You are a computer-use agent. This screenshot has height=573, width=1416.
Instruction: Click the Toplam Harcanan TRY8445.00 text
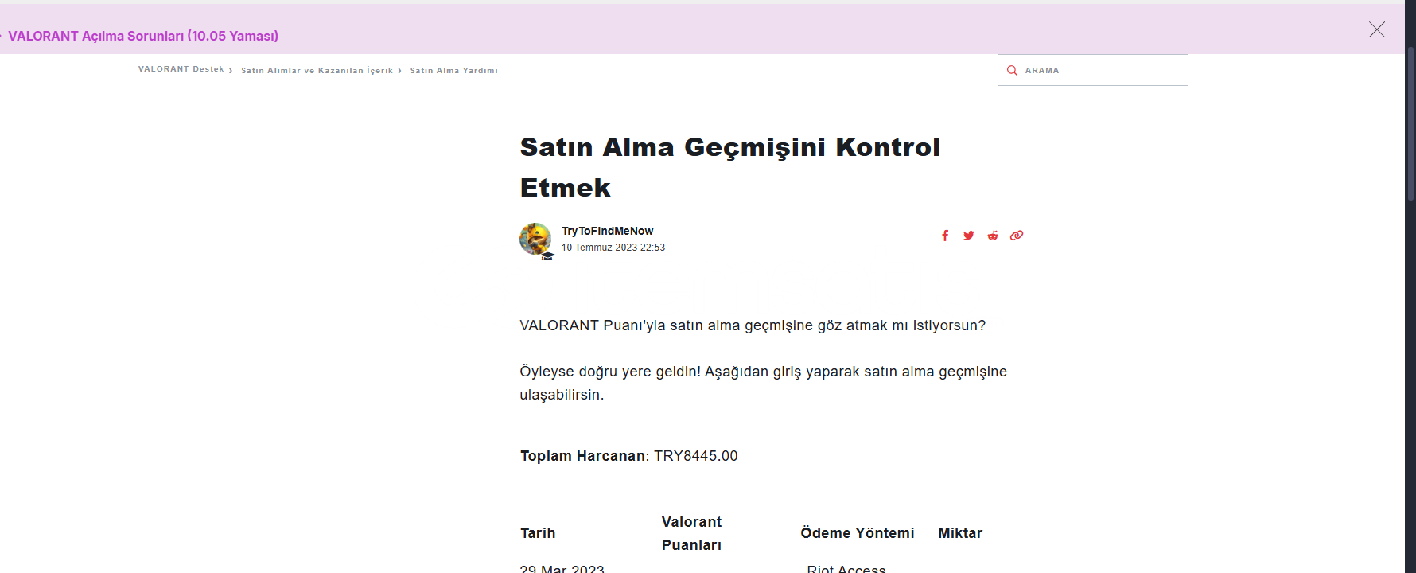(629, 456)
